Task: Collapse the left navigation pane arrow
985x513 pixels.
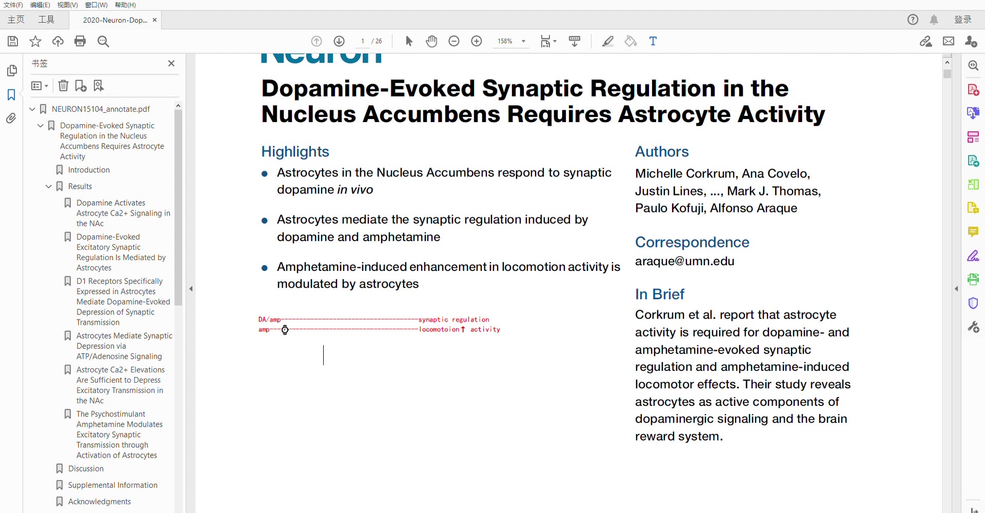Action: tap(191, 289)
